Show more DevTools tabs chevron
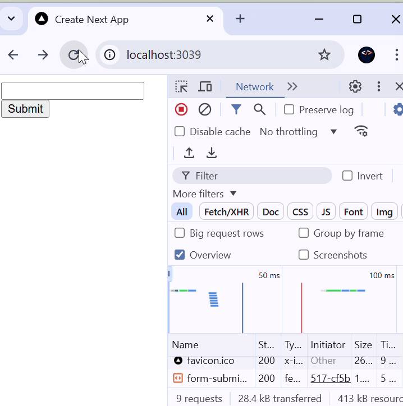This screenshot has width=403, height=406. (x=292, y=87)
